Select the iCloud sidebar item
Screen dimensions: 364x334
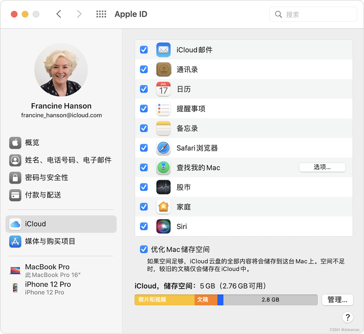pos(61,224)
